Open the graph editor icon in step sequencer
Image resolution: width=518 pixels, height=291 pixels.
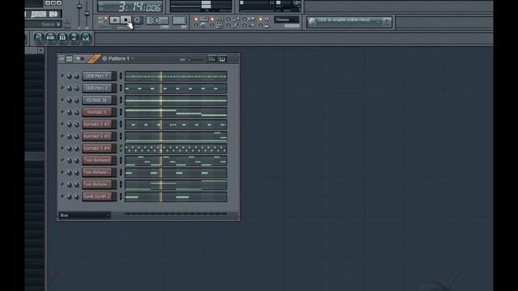[x=212, y=59]
